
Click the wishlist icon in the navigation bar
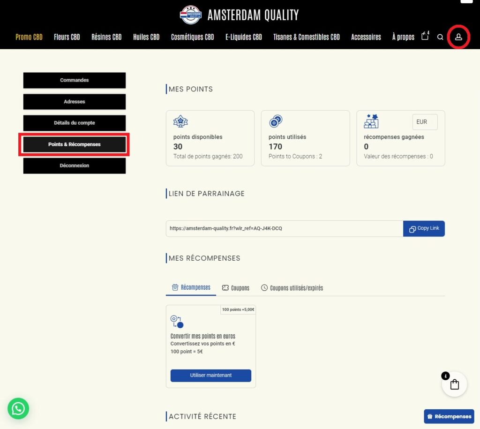pos(425,36)
